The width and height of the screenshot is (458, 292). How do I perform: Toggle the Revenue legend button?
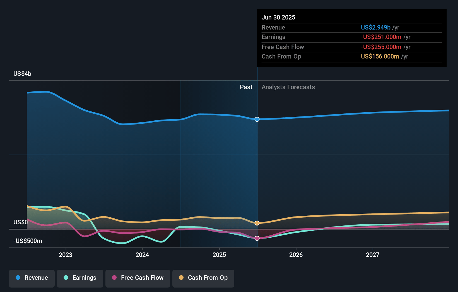pos(32,278)
